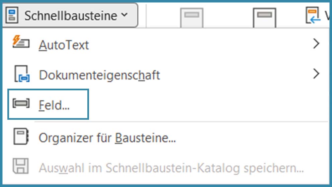The image size is (332, 187).
Task: Click the page icon with blue arrow
Action: coord(313,16)
